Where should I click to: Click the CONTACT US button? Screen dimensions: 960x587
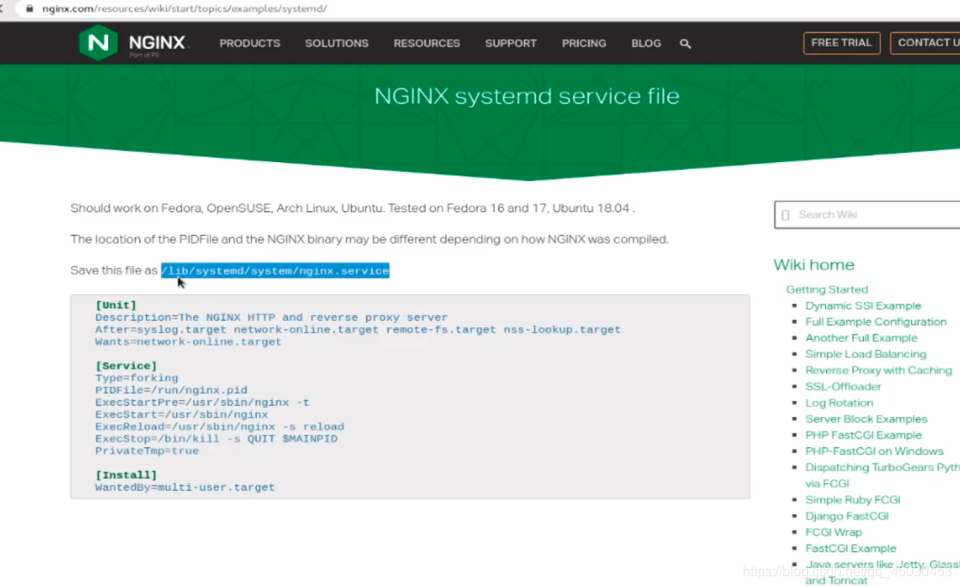coord(925,43)
